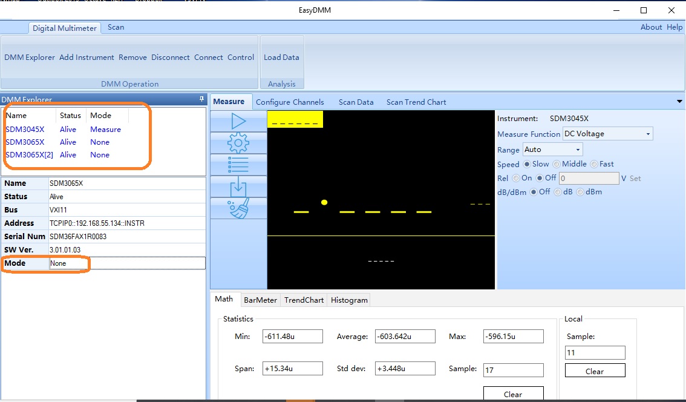Click the Run measurement play icon

238,121
